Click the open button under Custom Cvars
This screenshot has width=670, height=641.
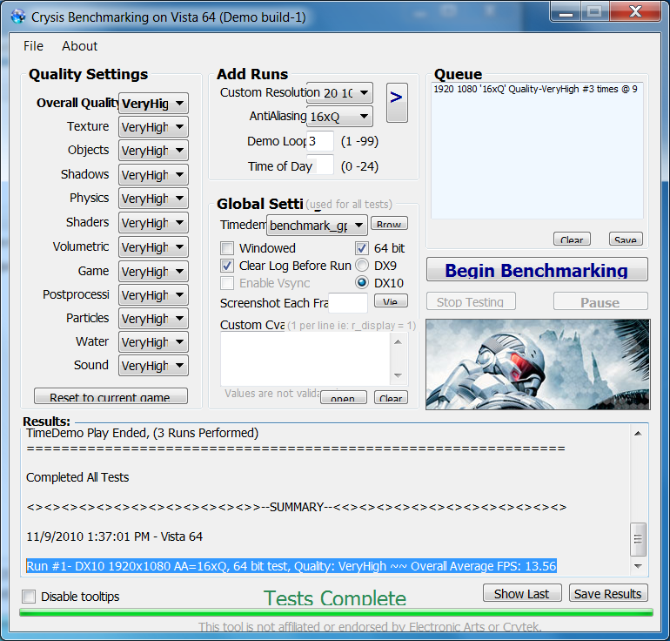click(344, 397)
